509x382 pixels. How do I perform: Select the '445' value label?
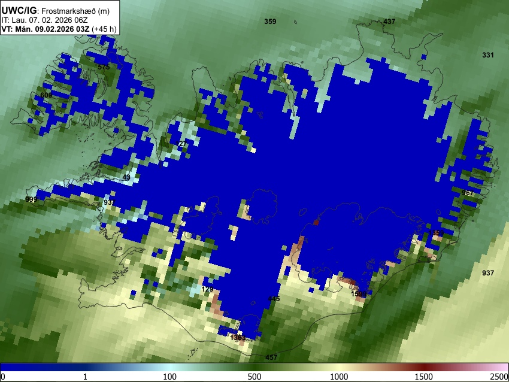(x=274, y=299)
